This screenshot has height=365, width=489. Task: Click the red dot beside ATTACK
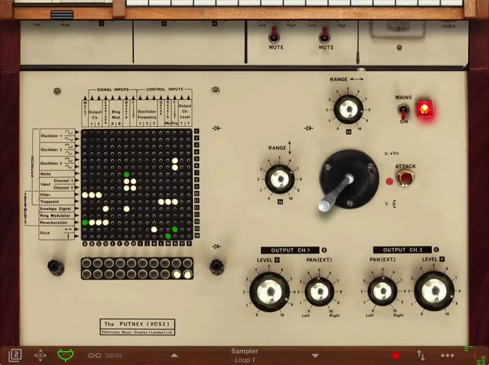pyautogui.click(x=389, y=181)
